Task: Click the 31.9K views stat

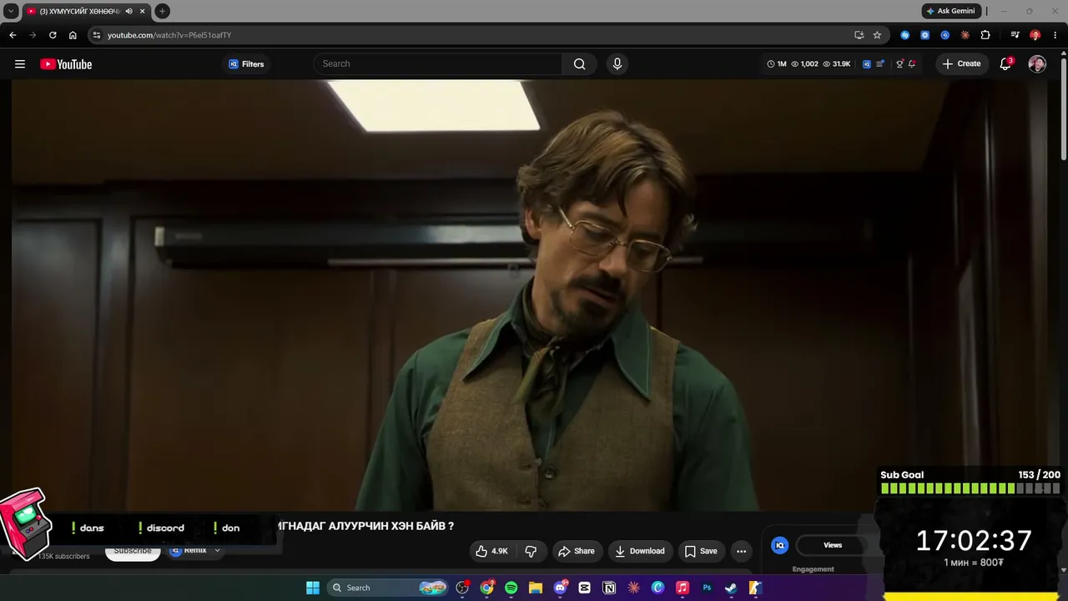Action: pyautogui.click(x=837, y=64)
